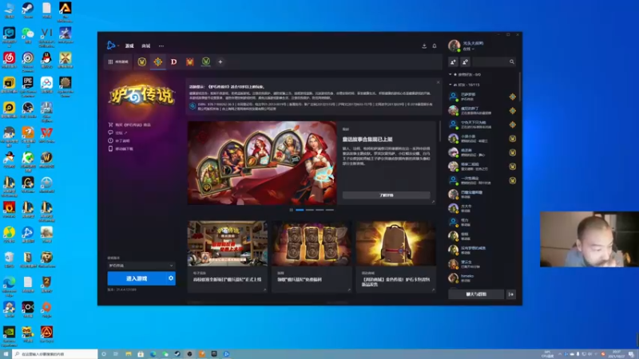Screen dimensions: 639x359
Task: Click the friends search field
Action: 494,62
